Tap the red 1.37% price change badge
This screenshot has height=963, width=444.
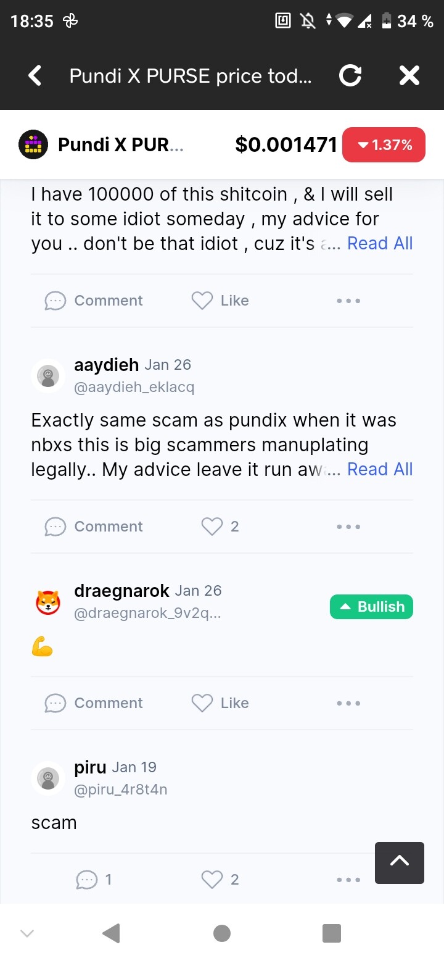[x=384, y=145]
